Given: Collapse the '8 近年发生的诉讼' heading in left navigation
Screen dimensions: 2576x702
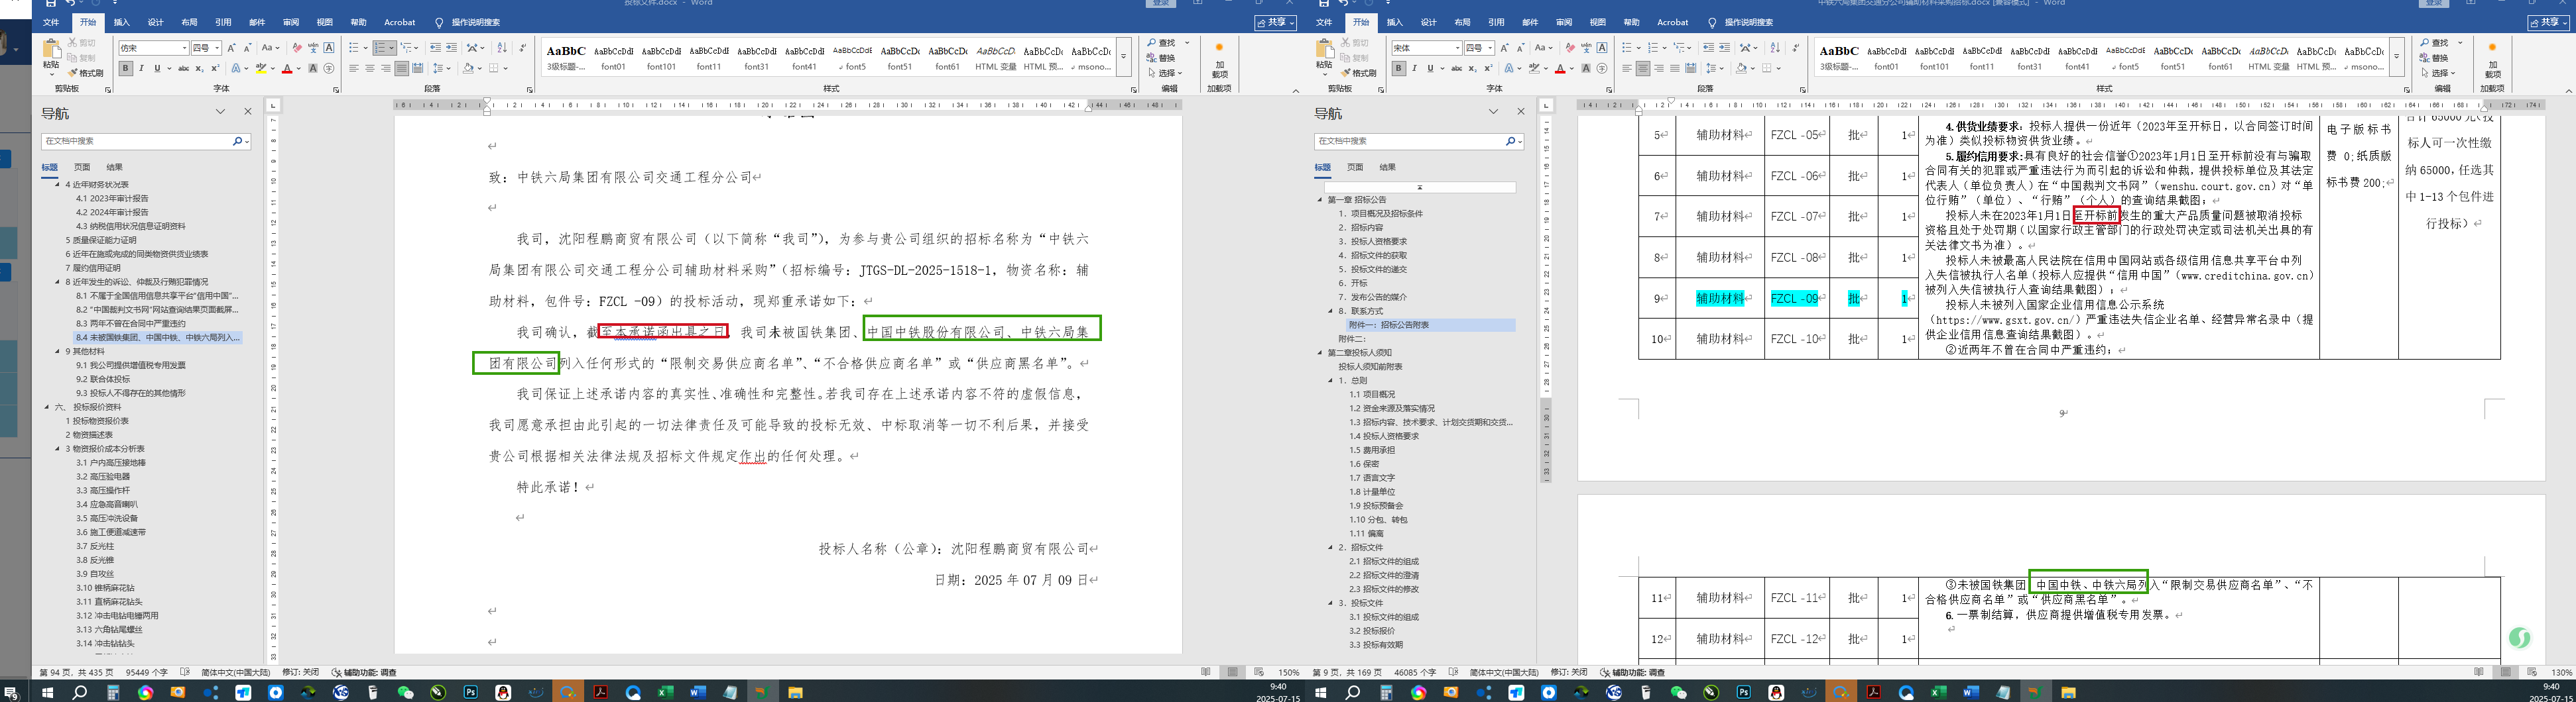Looking at the screenshot, I should pos(58,283).
